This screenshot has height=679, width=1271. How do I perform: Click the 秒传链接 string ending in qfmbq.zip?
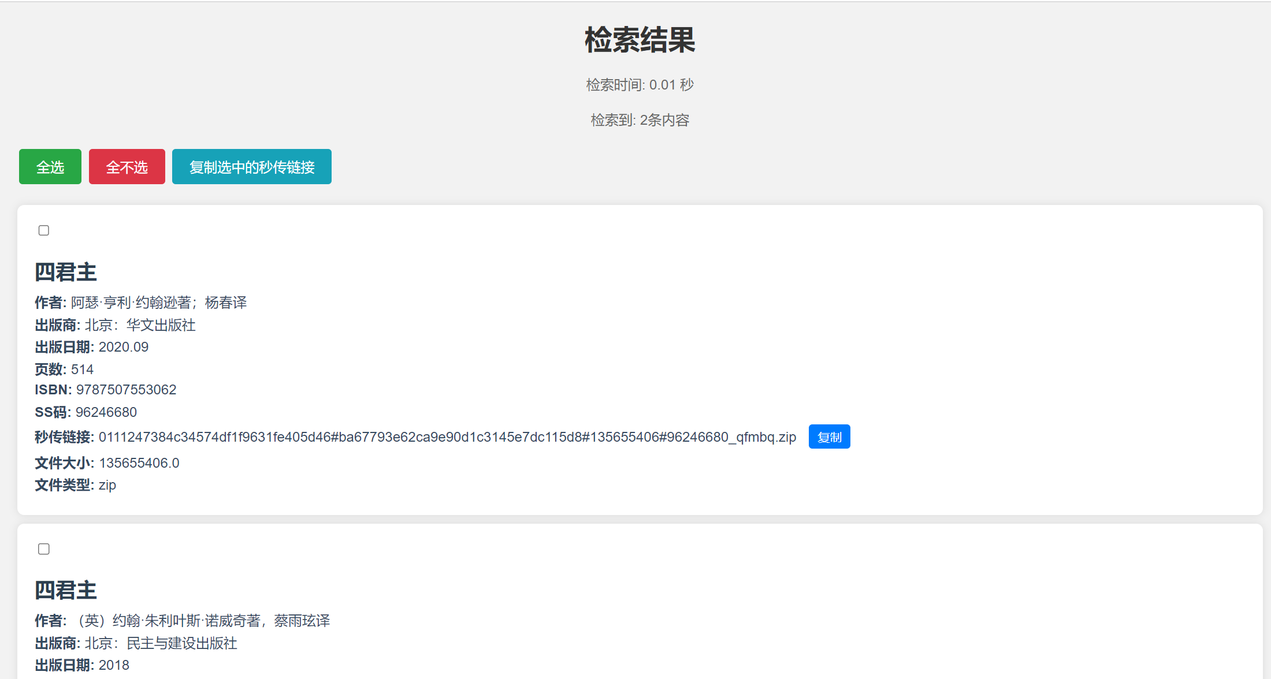tap(448, 437)
